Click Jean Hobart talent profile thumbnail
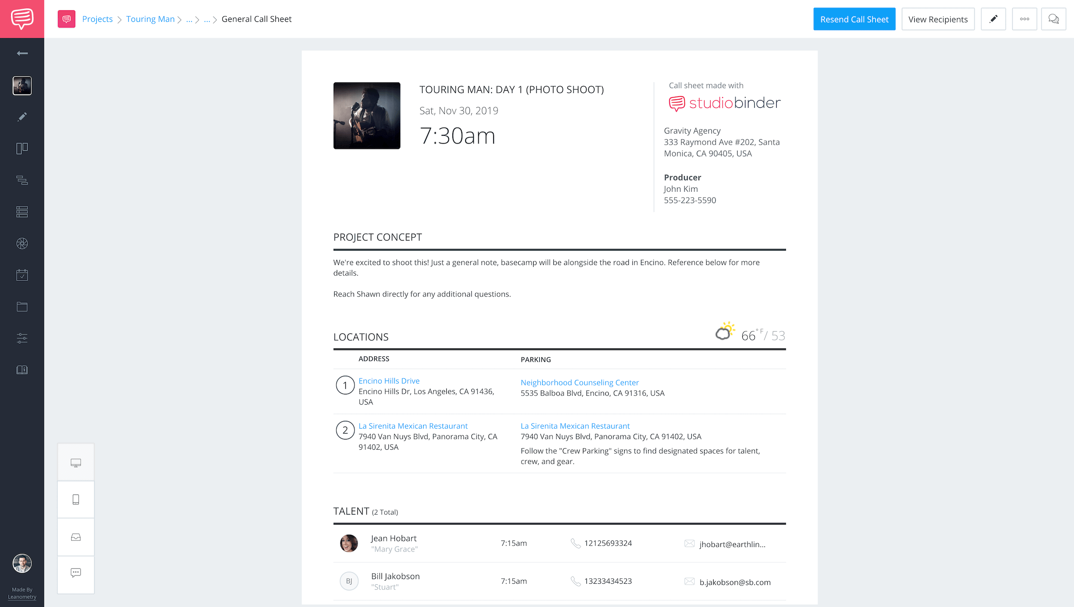Viewport: 1074px width, 607px height. (x=349, y=543)
